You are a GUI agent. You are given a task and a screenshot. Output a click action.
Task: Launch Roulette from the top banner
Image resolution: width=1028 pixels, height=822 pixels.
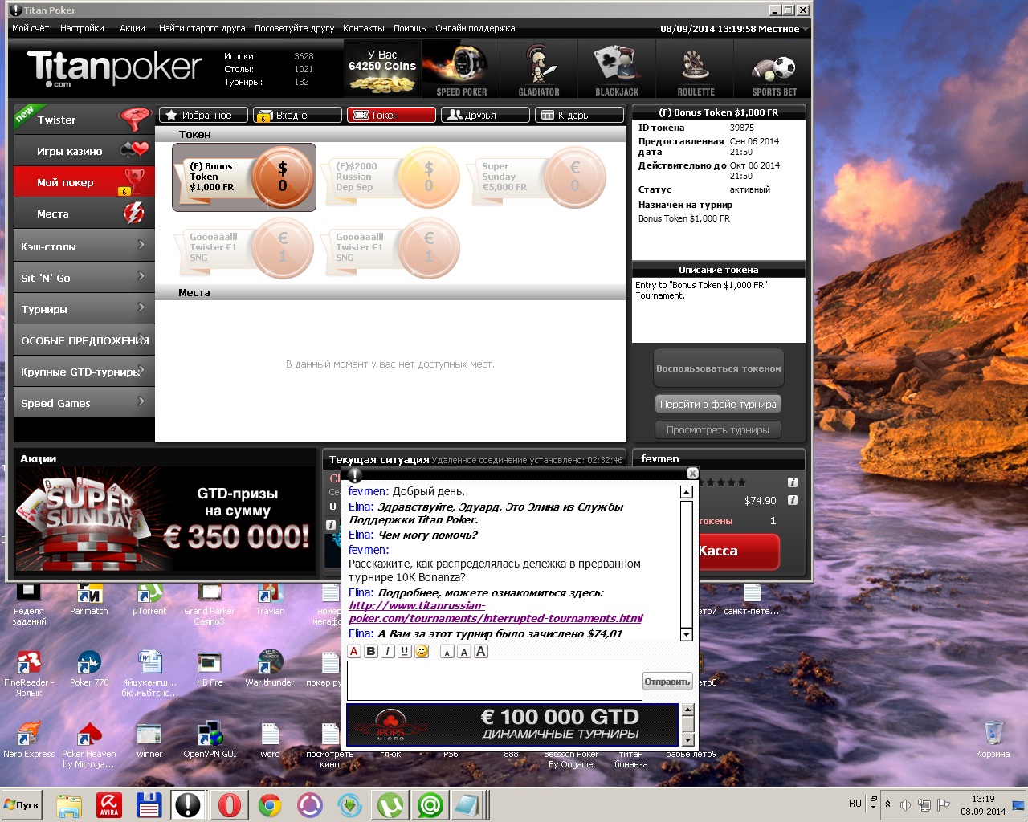pos(696,70)
